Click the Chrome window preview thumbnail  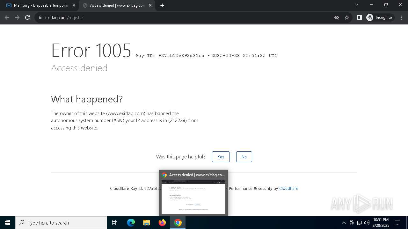(x=193, y=197)
